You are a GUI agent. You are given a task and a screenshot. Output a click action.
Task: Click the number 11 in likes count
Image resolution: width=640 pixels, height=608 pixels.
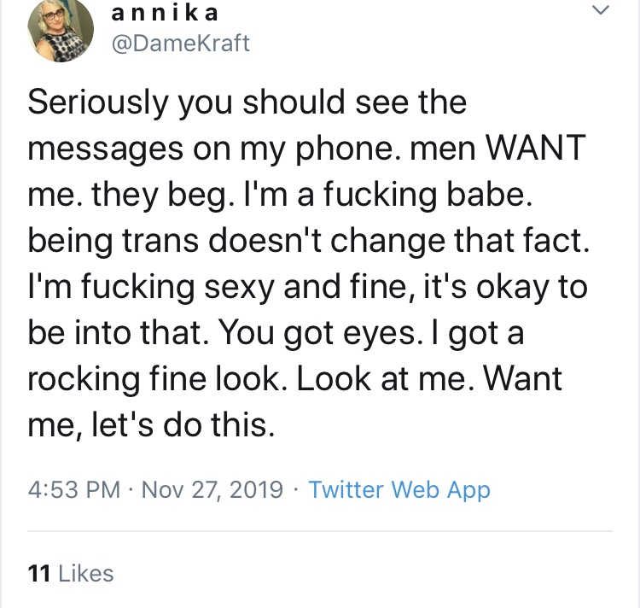(38, 573)
